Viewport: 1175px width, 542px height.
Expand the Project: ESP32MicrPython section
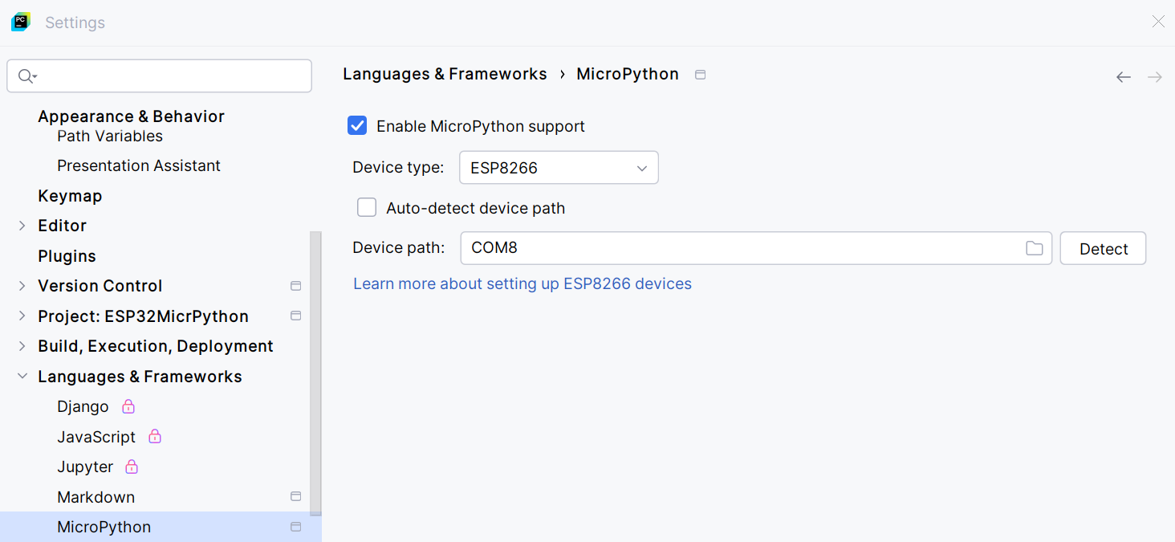(x=22, y=316)
